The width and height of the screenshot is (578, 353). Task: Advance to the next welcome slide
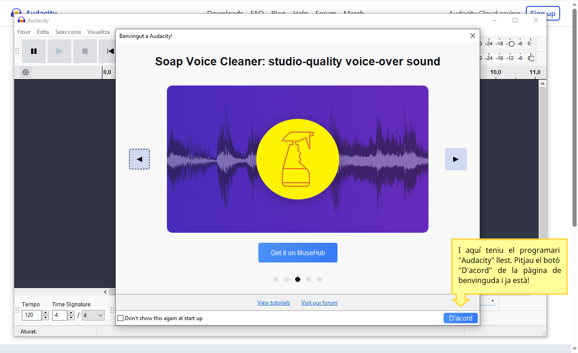456,159
